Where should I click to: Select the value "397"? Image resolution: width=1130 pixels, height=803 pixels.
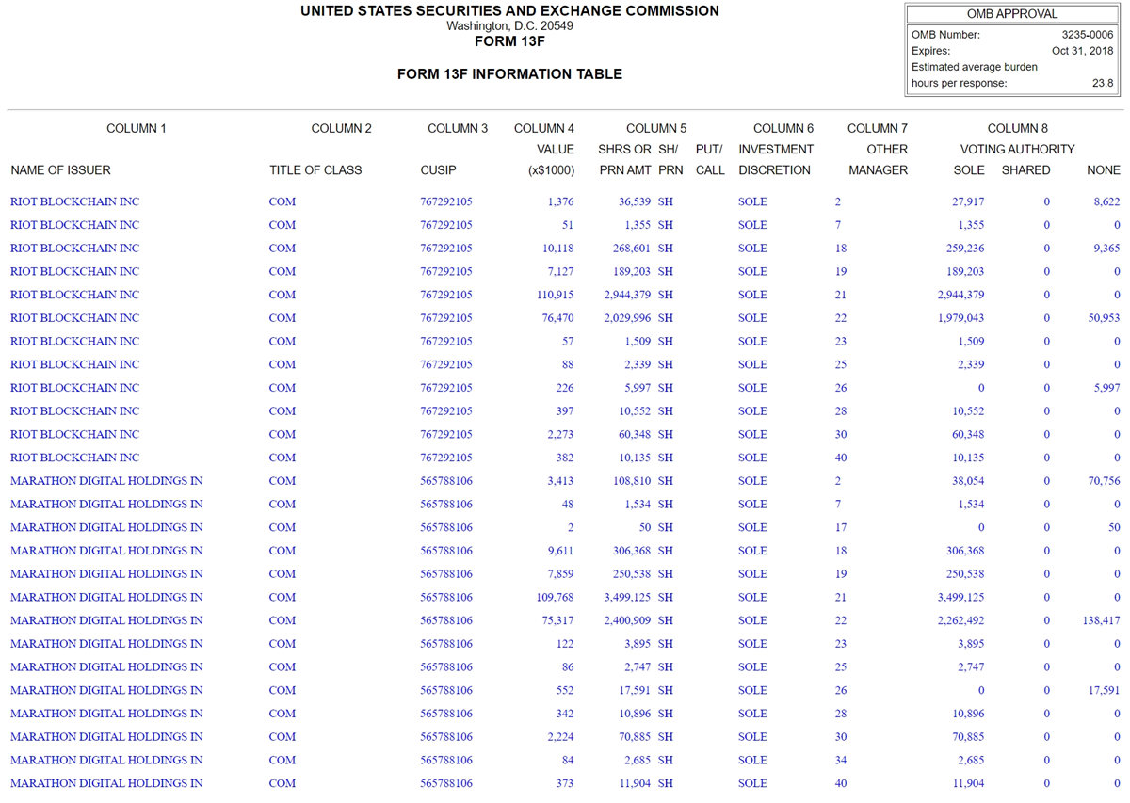[565, 411]
